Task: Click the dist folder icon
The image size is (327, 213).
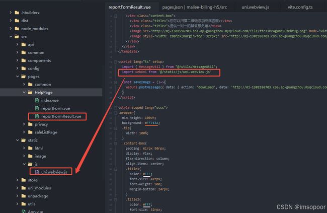Action: (17, 21)
